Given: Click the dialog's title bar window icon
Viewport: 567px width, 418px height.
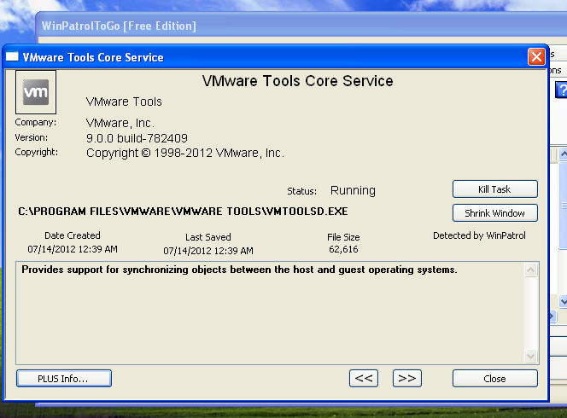Looking at the screenshot, I should tap(13, 57).
